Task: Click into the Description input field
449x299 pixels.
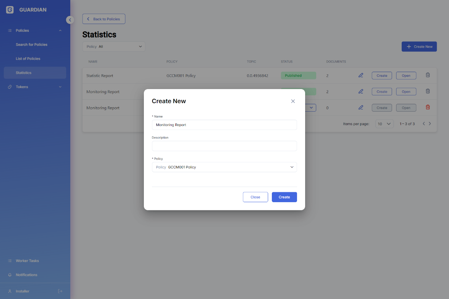Action: coord(224,146)
